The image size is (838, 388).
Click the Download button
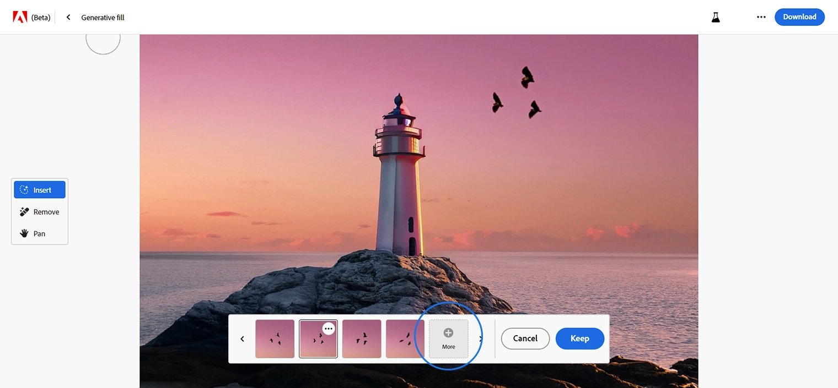(x=799, y=17)
